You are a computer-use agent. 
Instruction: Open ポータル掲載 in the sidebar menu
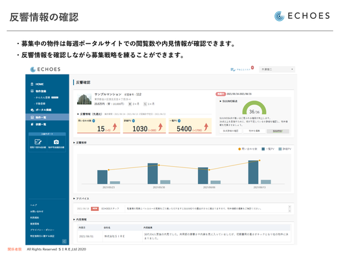tap(43, 110)
